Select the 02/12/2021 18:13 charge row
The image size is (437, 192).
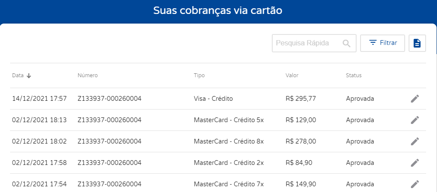tap(218, 120)
